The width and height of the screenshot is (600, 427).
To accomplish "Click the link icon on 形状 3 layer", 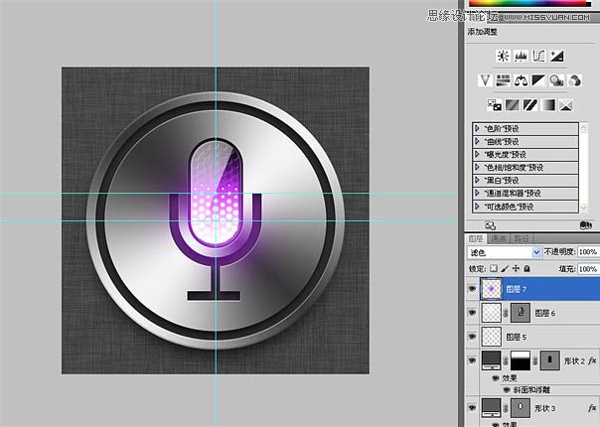I will point(506,408).
